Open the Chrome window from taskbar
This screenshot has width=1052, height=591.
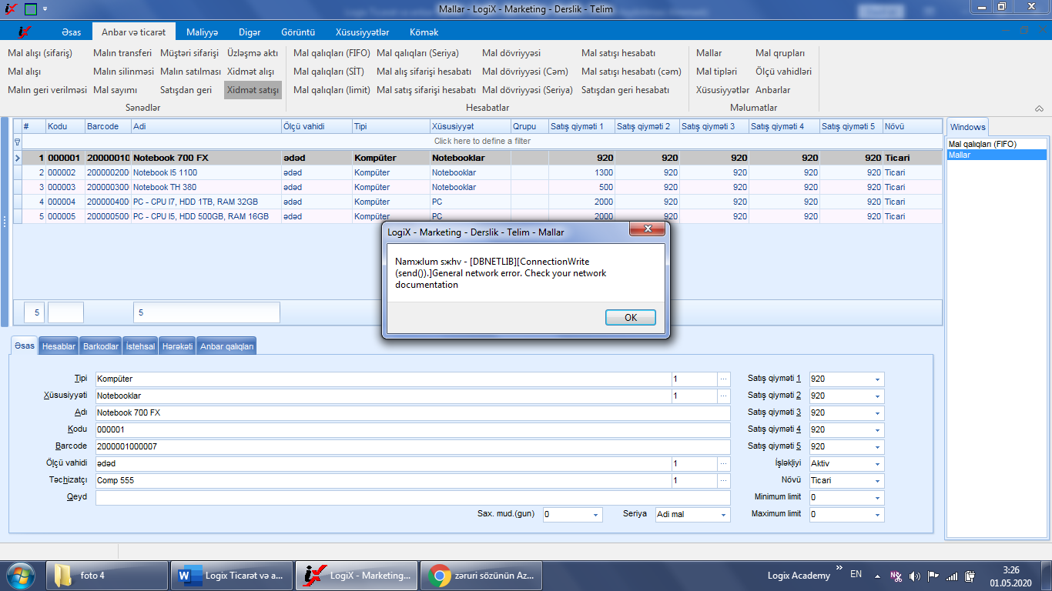(483, 576)
